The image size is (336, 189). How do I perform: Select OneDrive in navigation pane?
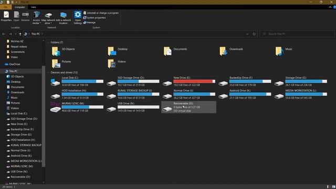(x=14, y=64)
